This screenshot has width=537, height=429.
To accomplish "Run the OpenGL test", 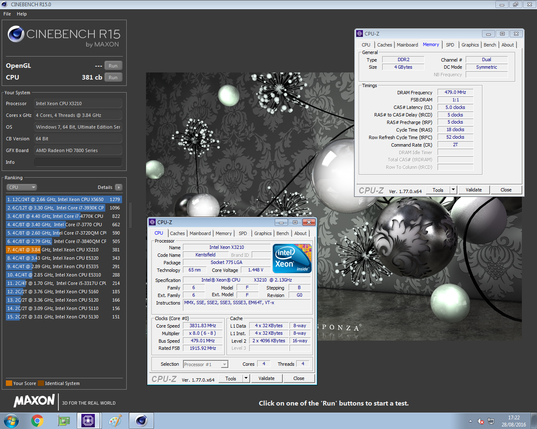I will (113, 66).
